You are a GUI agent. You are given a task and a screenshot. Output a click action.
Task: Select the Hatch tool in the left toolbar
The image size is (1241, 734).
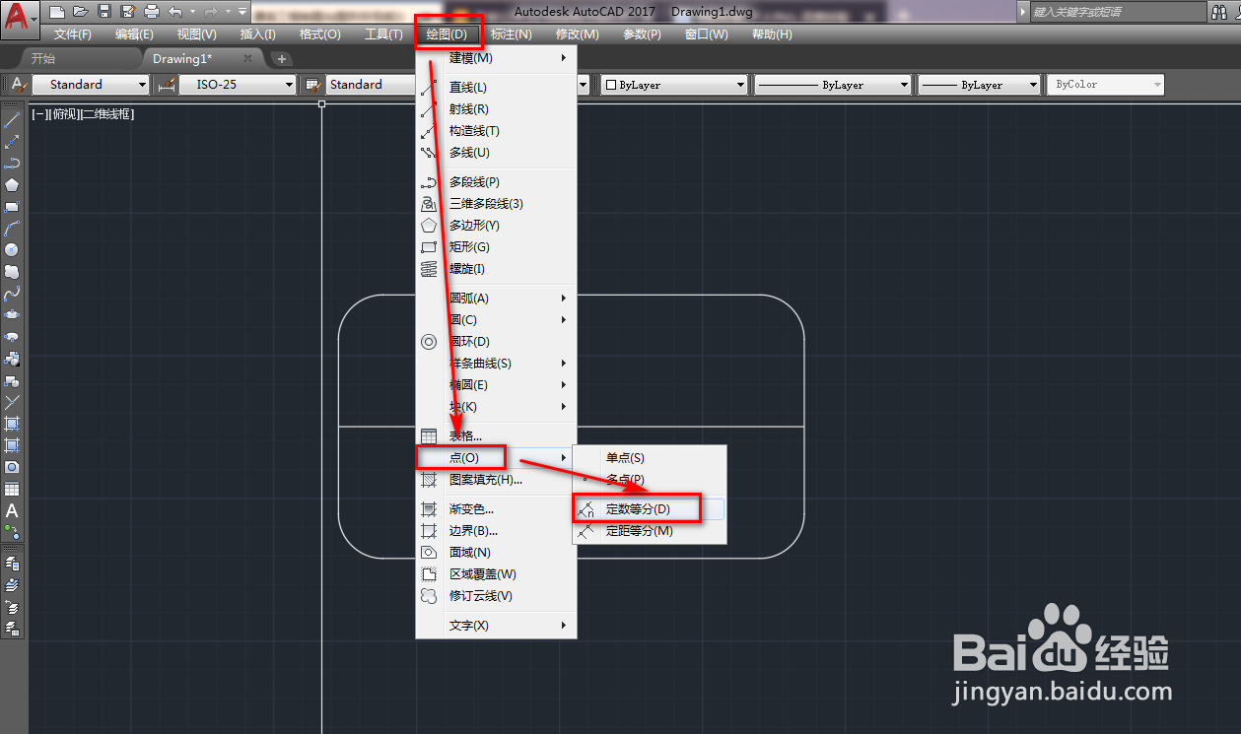12,424
